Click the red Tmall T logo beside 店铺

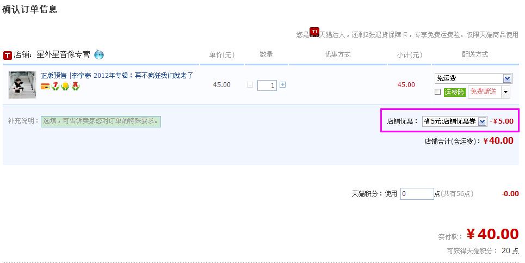click(8, 55)
